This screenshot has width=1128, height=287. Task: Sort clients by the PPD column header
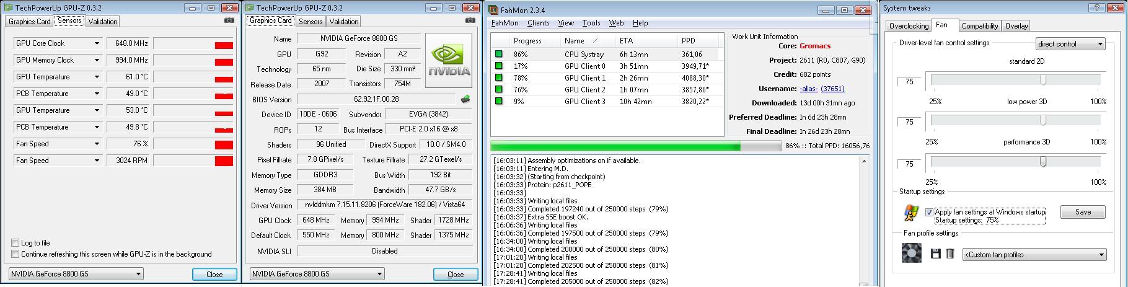(698, 41)
